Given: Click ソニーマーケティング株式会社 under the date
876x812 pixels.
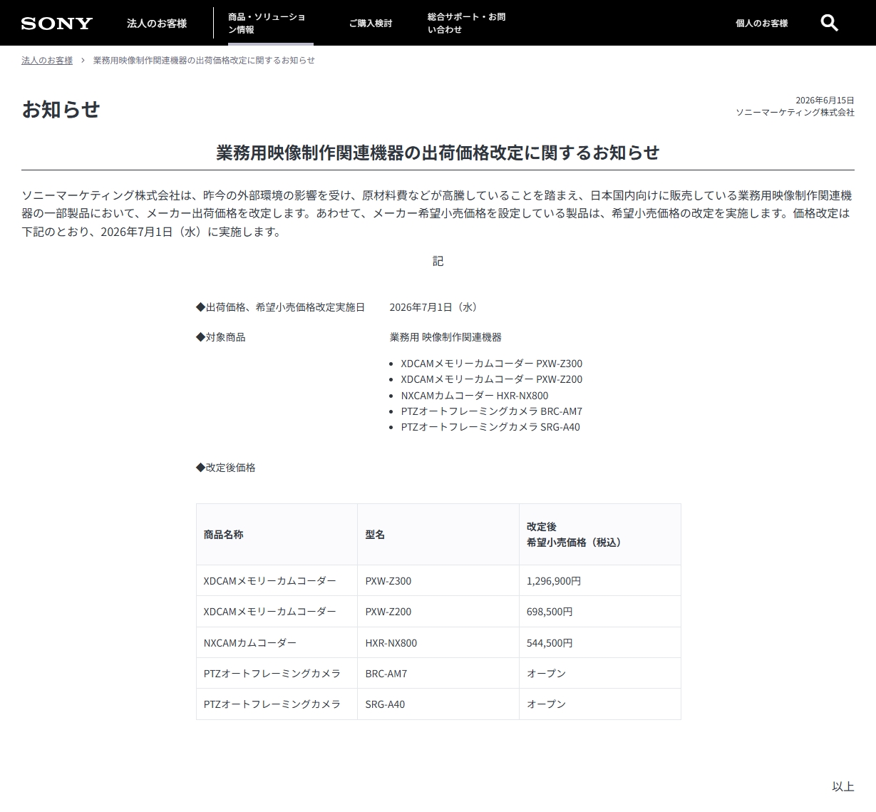Looking at the screenshot, I should pyautogui.click(x=795, y=112).
